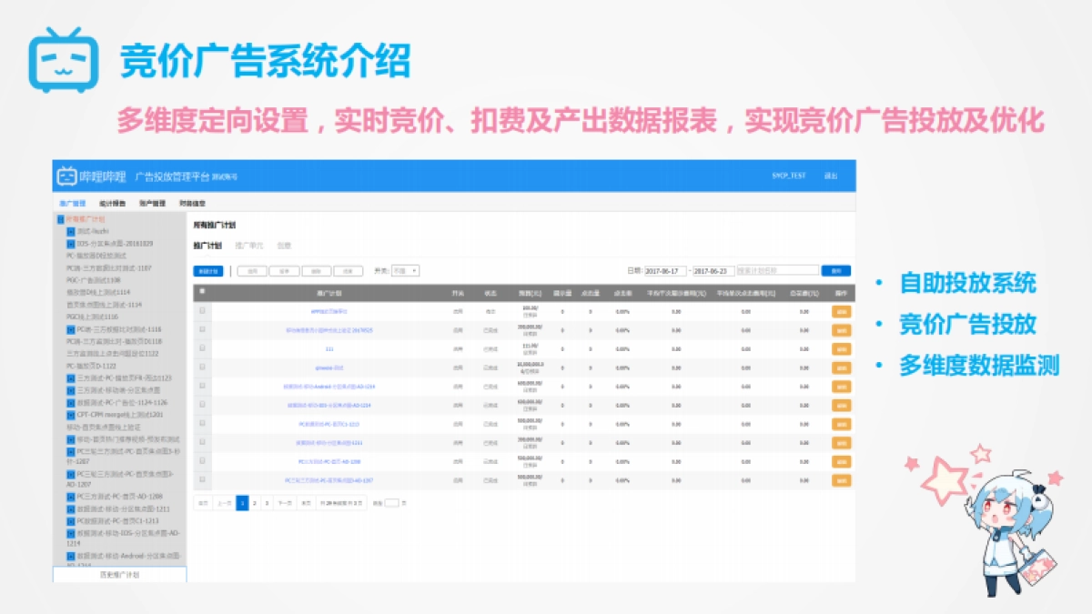Click the orange action button on the first campaign row
Screen dimensions: 1092x614
coord(839,308)
